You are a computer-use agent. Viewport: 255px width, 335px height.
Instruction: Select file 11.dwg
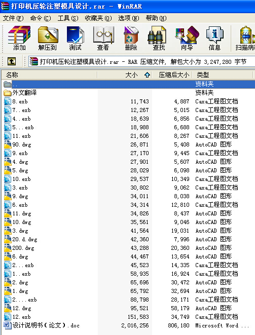(22, 213)
